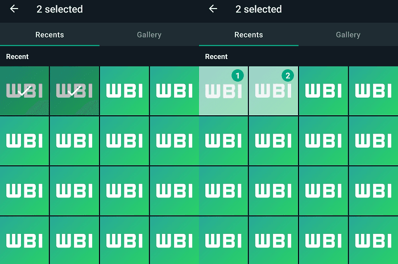398x264 pixels.
Task: Pick the first second-row thumbnail in the right panel
Action: [x=223, y=141]
